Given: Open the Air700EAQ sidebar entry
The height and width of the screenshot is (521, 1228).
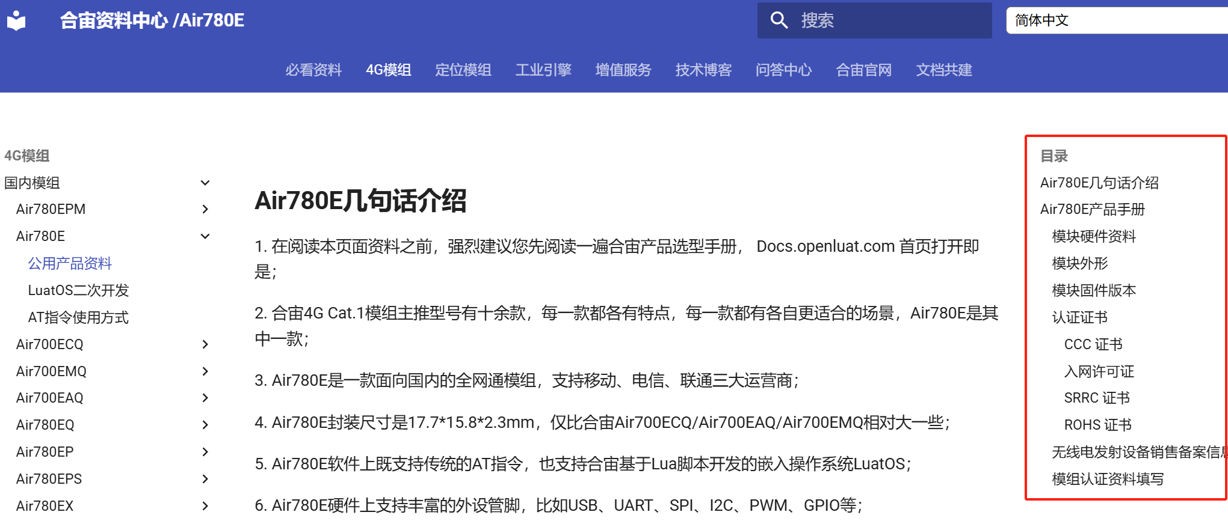Looking at the screenshot, I should [x=49, y=398].
